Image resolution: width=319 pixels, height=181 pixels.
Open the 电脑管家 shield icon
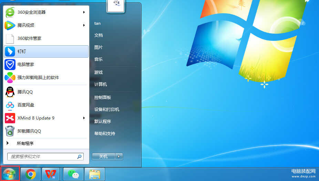pos(10,65)
